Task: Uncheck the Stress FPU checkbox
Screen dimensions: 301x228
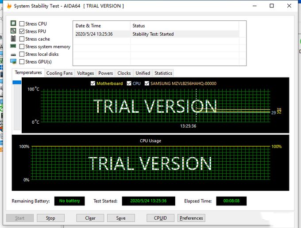Action: coord(22,31)
